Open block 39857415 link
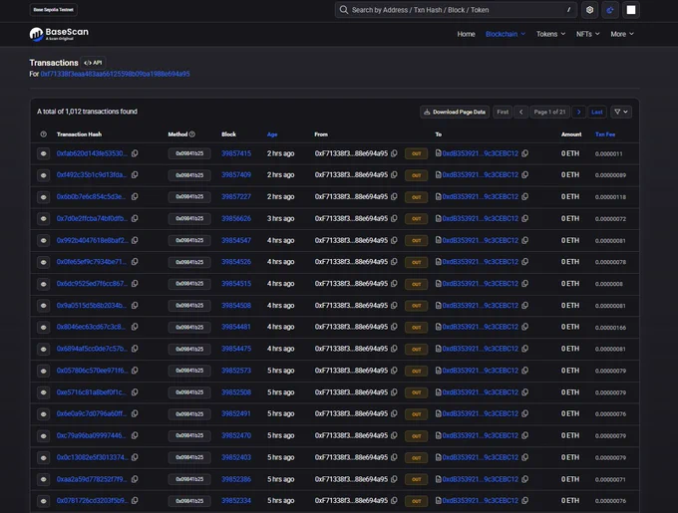Screen dimensions: 678x513 point(236,153)
